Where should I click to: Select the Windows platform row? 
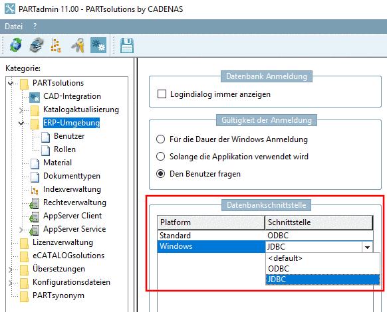pos(211,246)
